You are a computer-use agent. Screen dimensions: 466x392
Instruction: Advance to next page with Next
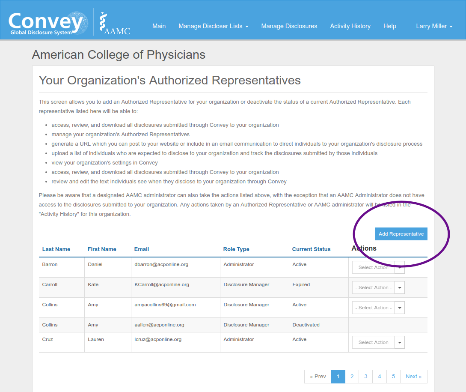click(x=414, y=377)
